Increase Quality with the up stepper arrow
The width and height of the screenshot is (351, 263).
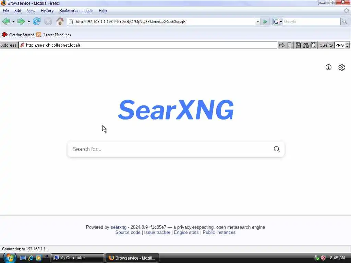(347, 43)
